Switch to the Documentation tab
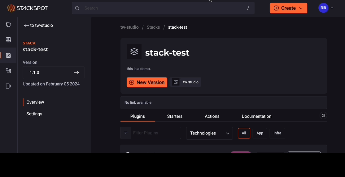 (256, 116)
